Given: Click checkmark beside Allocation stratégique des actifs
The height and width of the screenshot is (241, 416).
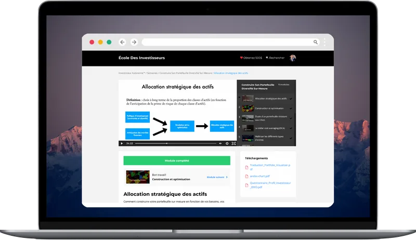Looking at the screenshot, I should 291,99.
